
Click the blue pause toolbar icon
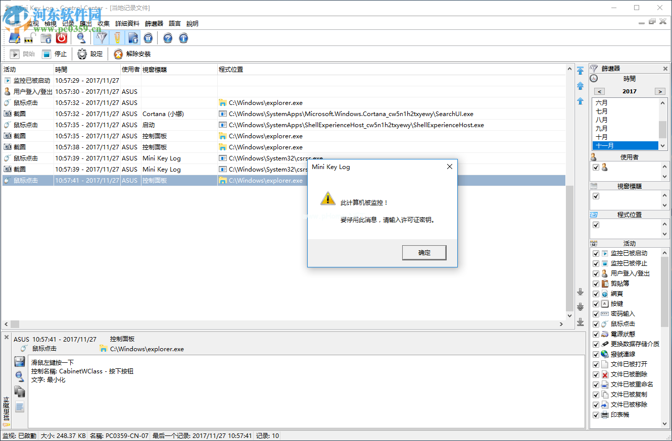[x=148, y=38]
